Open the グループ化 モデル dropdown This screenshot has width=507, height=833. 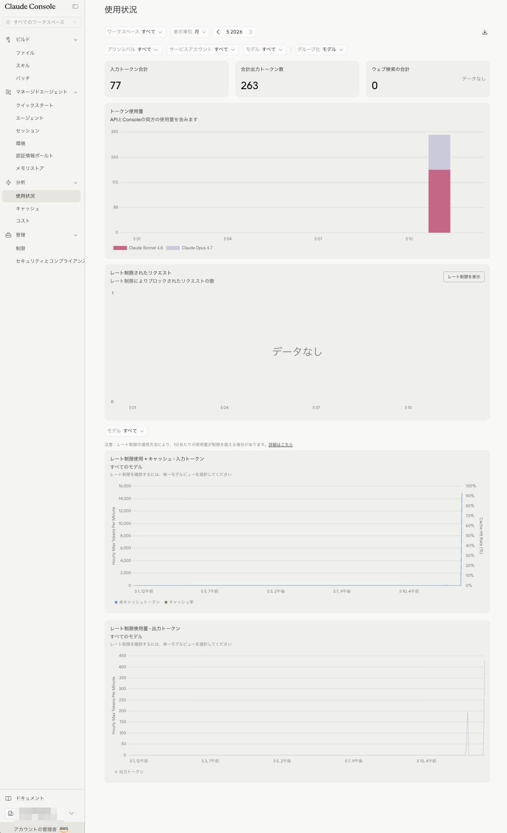tap(320, 49)
